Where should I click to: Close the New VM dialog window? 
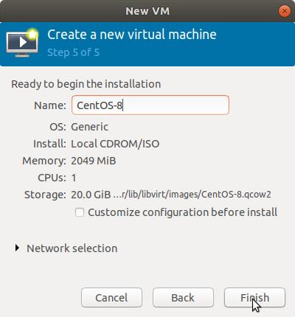pos(285,11)
